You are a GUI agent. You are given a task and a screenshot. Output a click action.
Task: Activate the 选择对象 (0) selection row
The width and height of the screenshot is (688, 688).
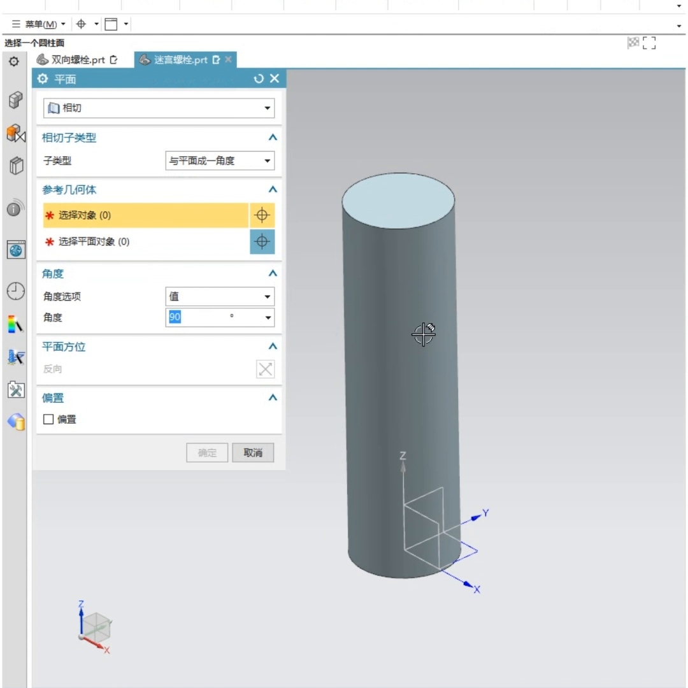[x=146, y=215]
